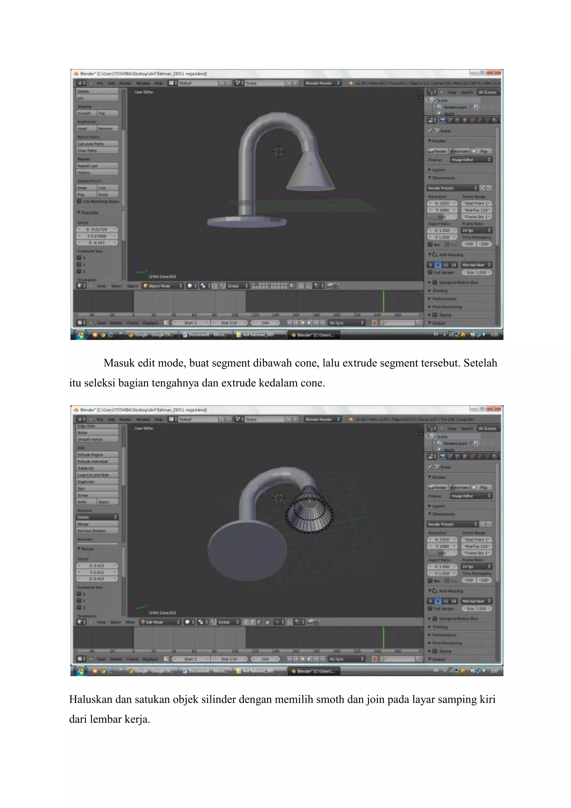571x808 pixels.
Task: Click Document1 Word taskbar button in Object Mode screenshot
Action: pos(206,335)
